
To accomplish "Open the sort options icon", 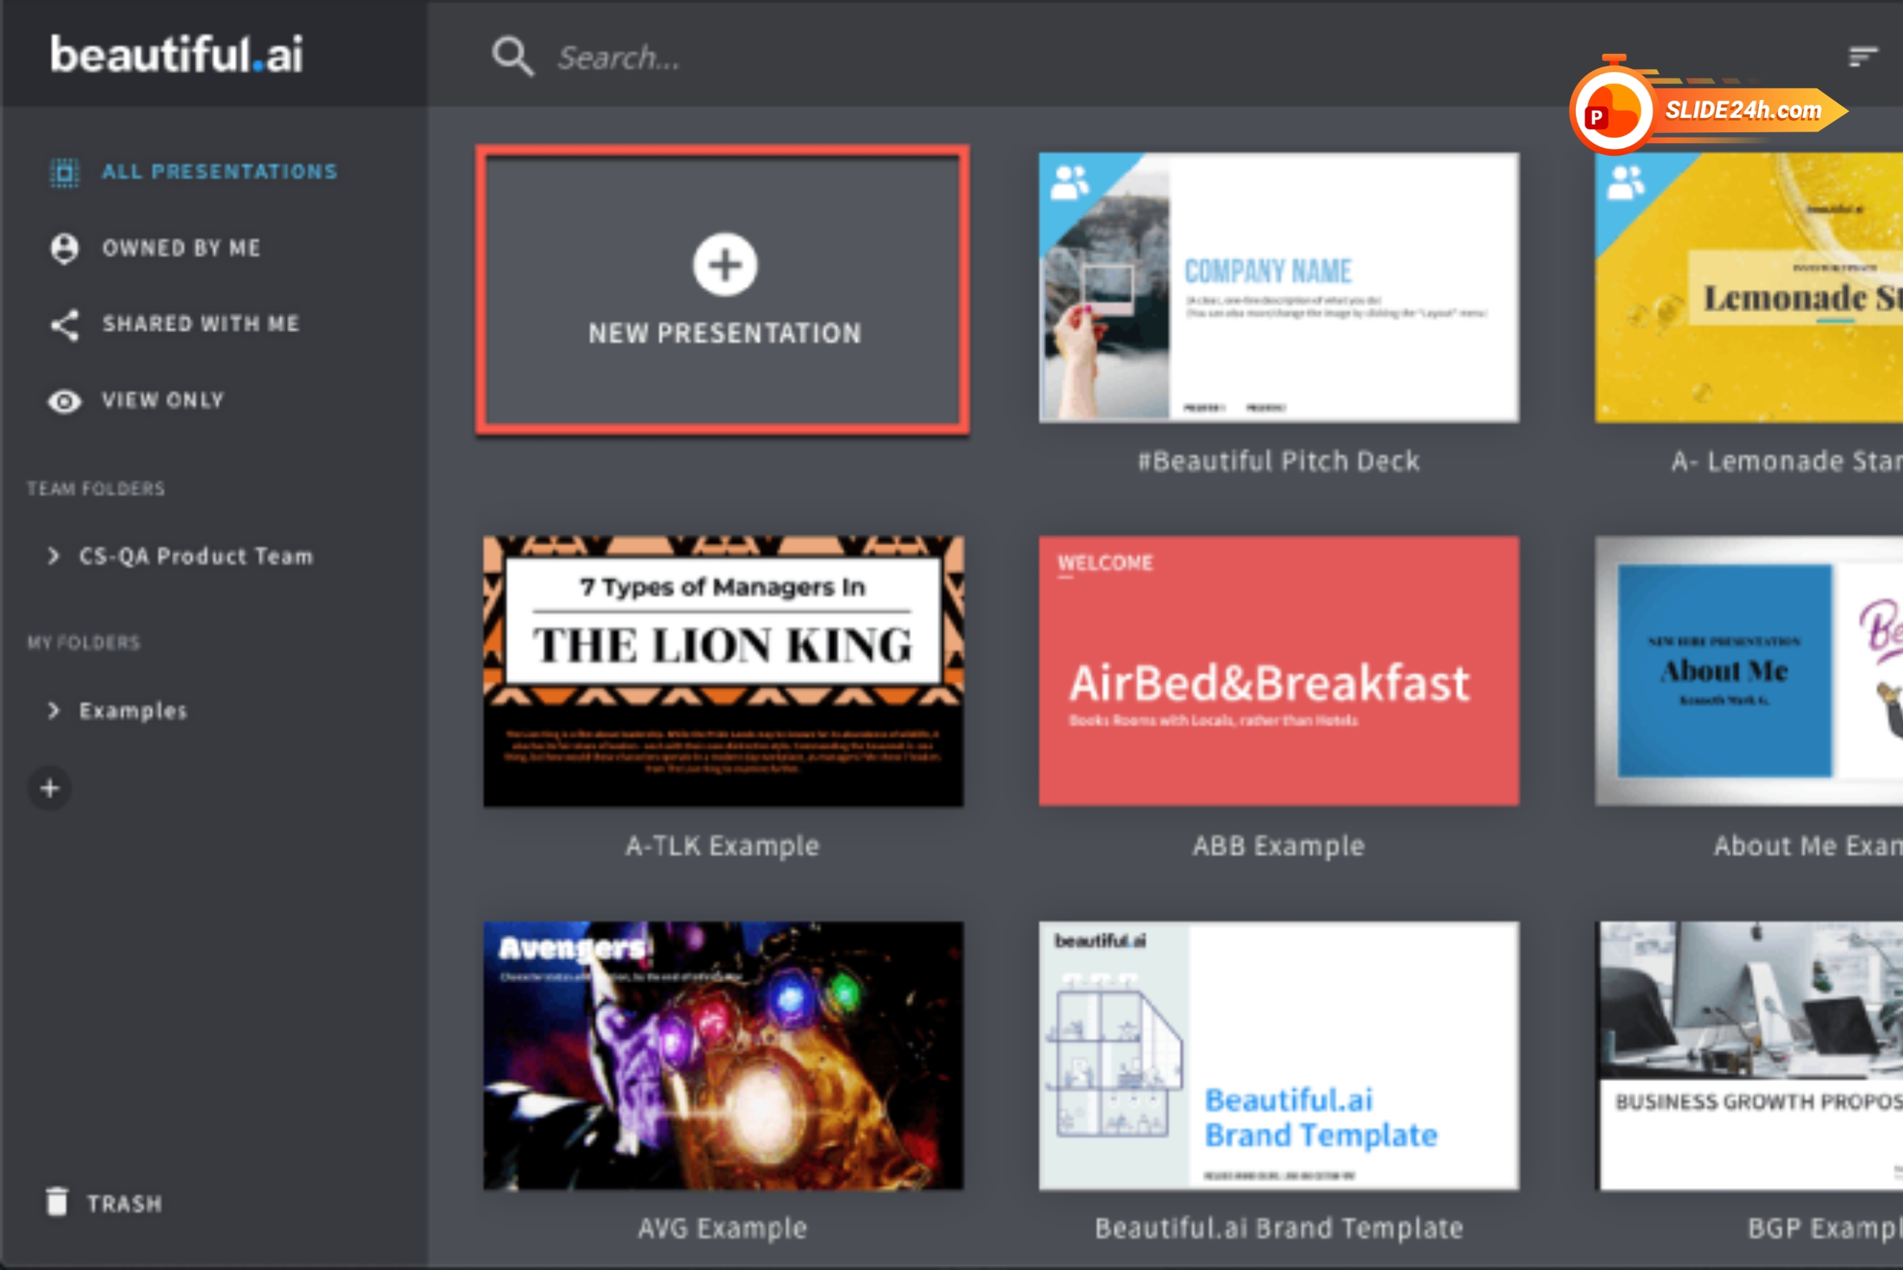I will (1863, 57).
